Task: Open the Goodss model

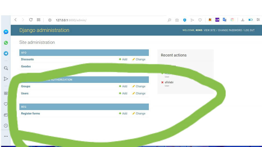Action: point(26,66)
